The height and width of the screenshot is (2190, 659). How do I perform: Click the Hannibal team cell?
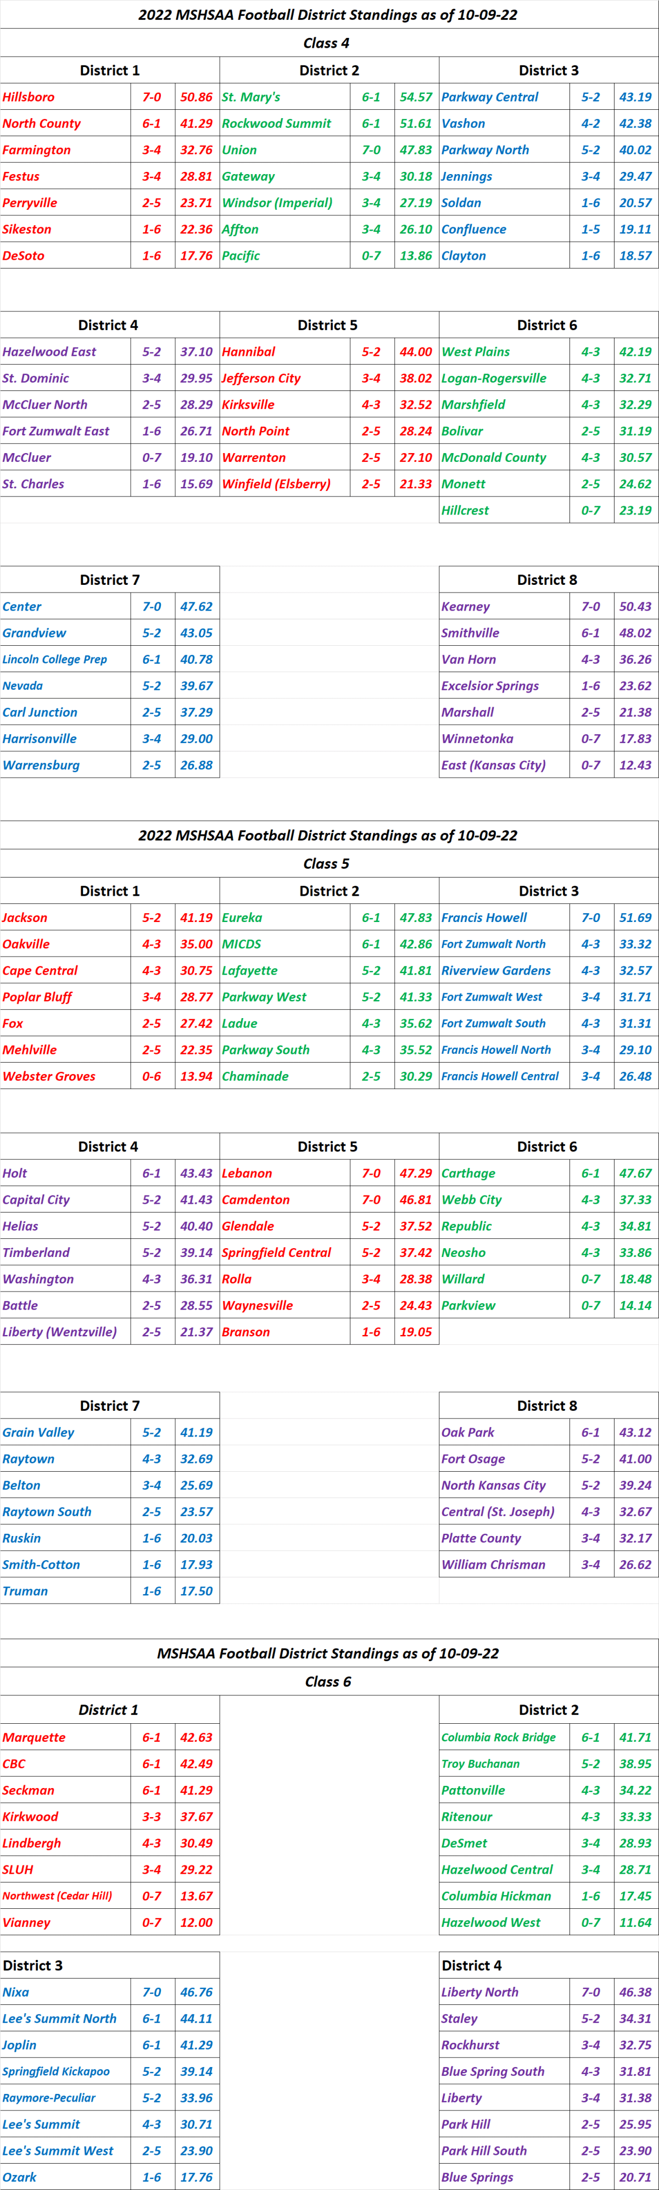point(285,352)
